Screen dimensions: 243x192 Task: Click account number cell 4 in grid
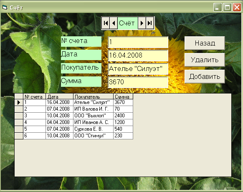point(34,122)
